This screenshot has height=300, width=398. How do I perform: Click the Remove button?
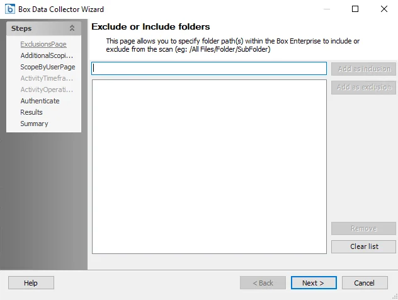pos(363,228)
